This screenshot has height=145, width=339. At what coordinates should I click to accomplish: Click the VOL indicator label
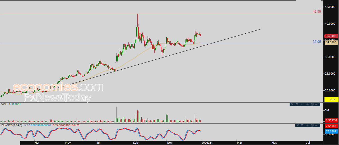pos(4,104)
